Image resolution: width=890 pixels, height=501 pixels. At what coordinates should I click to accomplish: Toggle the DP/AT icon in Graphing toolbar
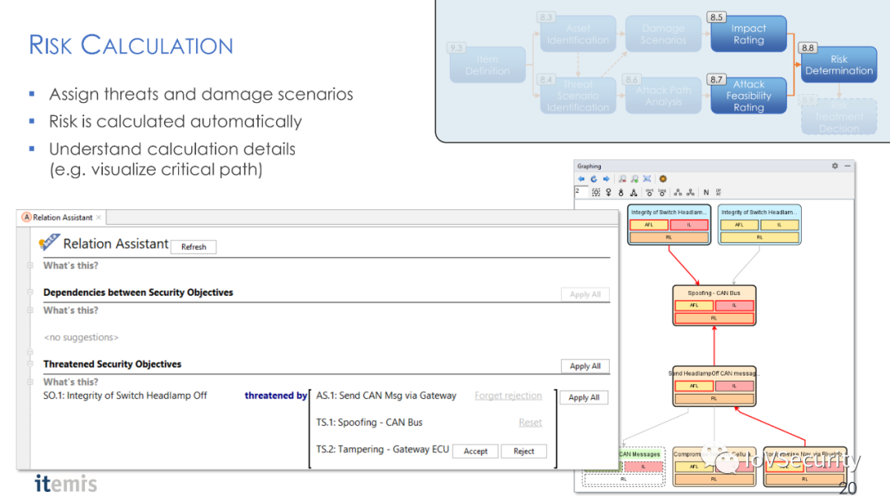click(719, 192)
